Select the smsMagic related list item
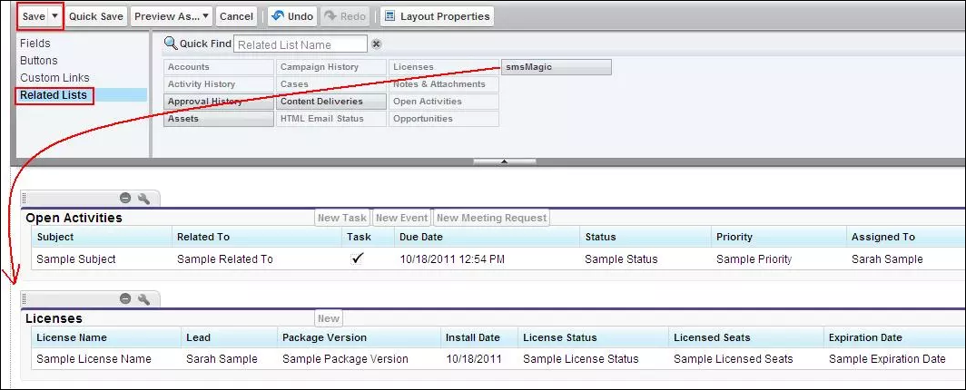Screen dimensions: 966x390 click(556, 67)
